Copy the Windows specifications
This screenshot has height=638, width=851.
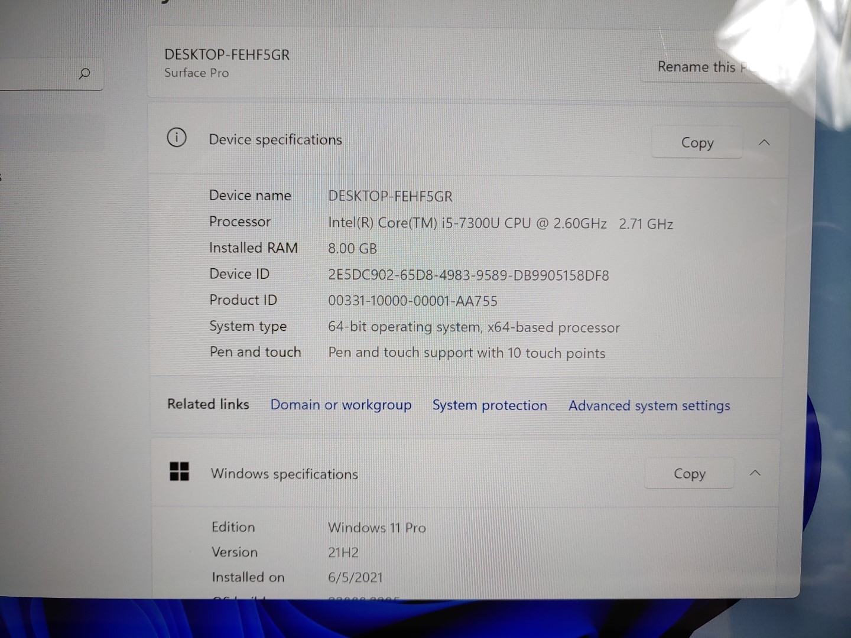pos(689,473)
